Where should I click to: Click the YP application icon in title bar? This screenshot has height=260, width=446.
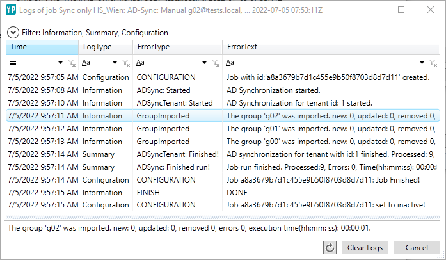[11, 10]
